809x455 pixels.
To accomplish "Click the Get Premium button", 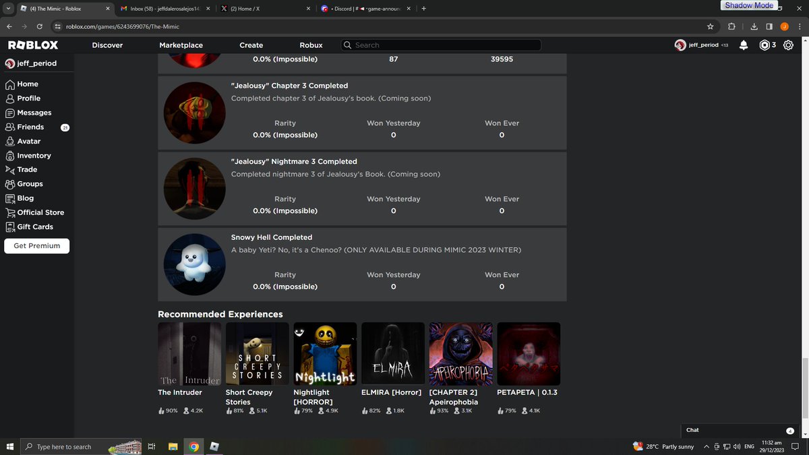I will click(x=37, y=246).
